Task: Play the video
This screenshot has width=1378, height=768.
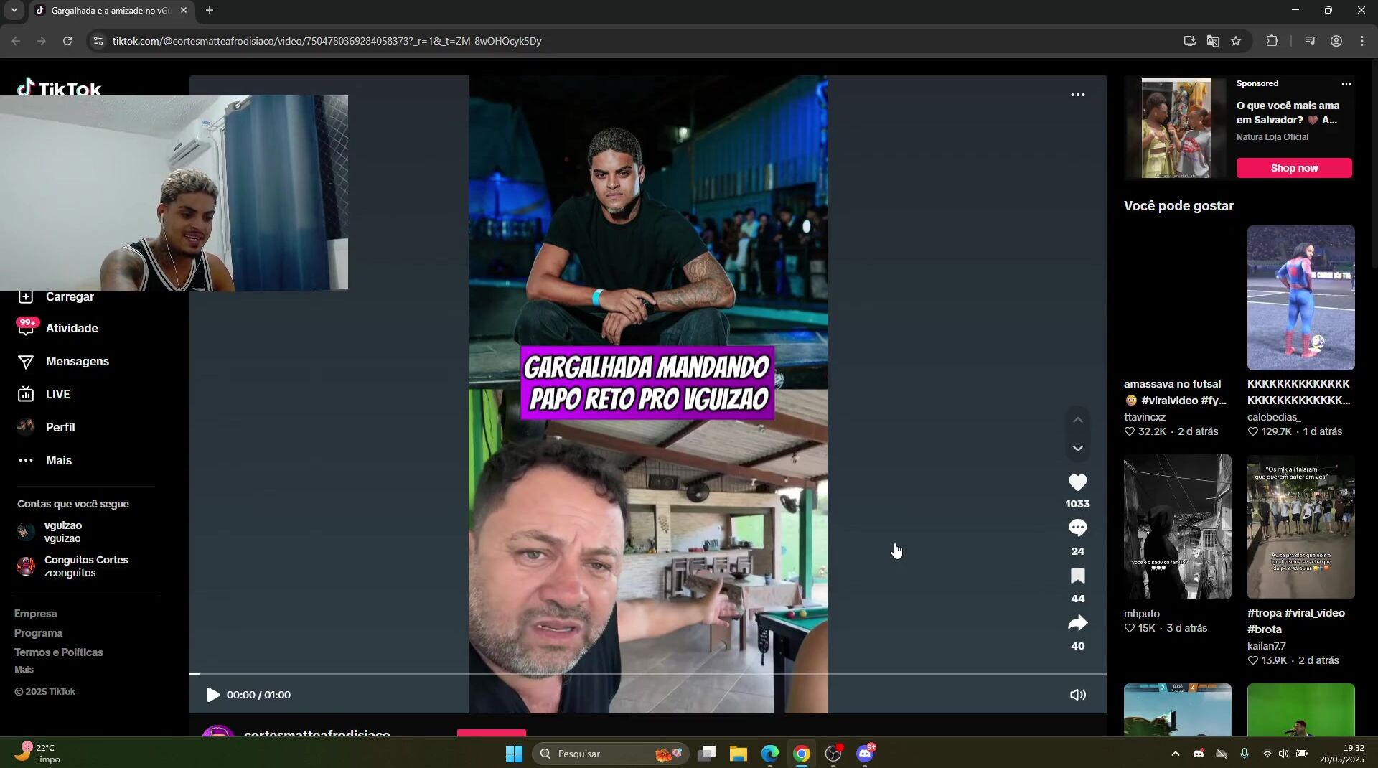Action: 212,695
